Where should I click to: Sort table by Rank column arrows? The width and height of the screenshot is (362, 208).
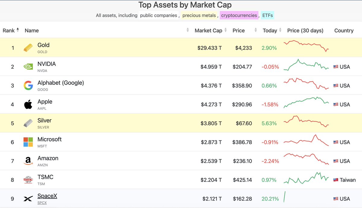click(x=18, y=30)
